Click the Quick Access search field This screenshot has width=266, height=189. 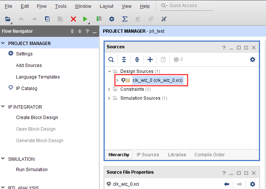[187, 6]
